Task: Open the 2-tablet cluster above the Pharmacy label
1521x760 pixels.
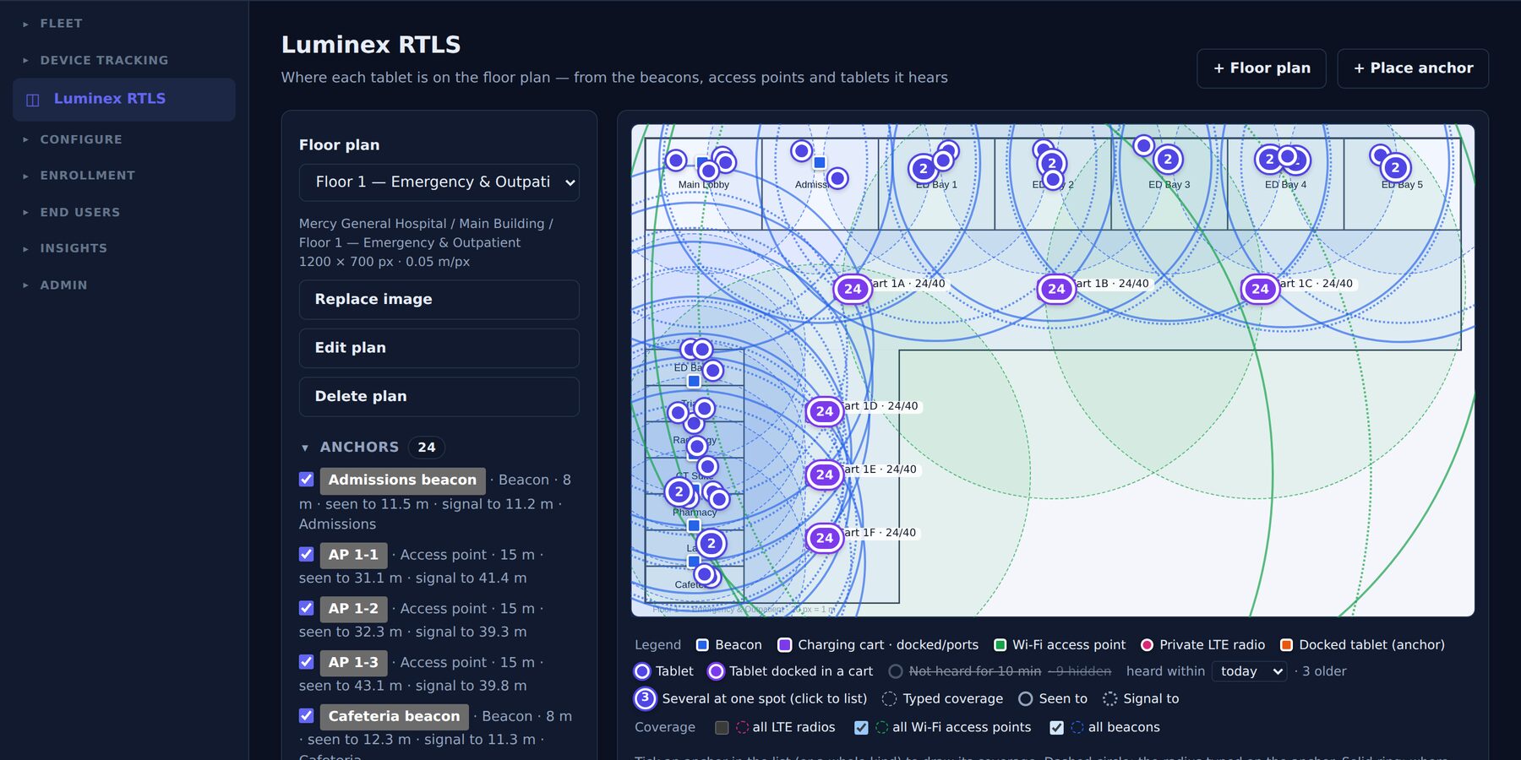Action: [x=679, y=491]
